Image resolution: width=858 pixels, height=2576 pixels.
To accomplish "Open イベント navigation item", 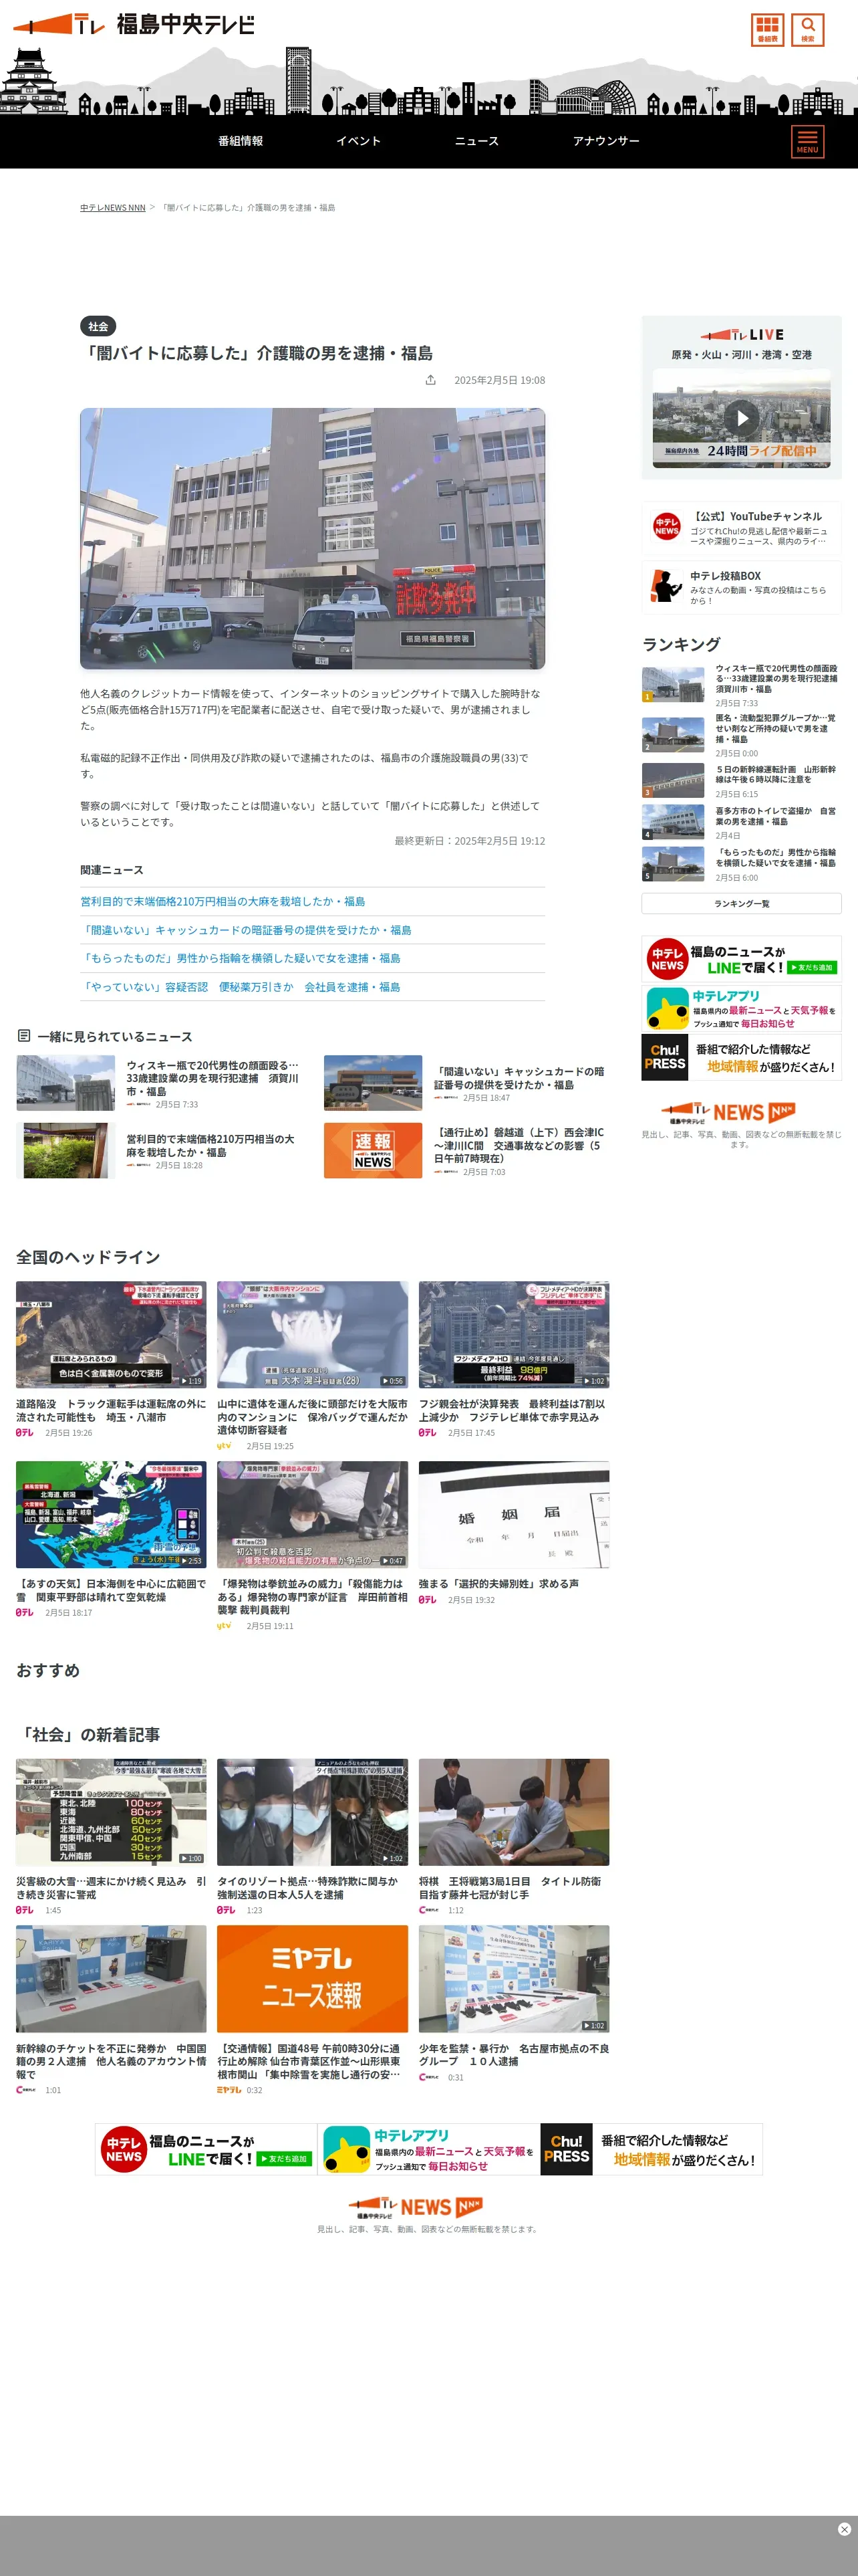I will pyautogui.click(x=359, y=141).
